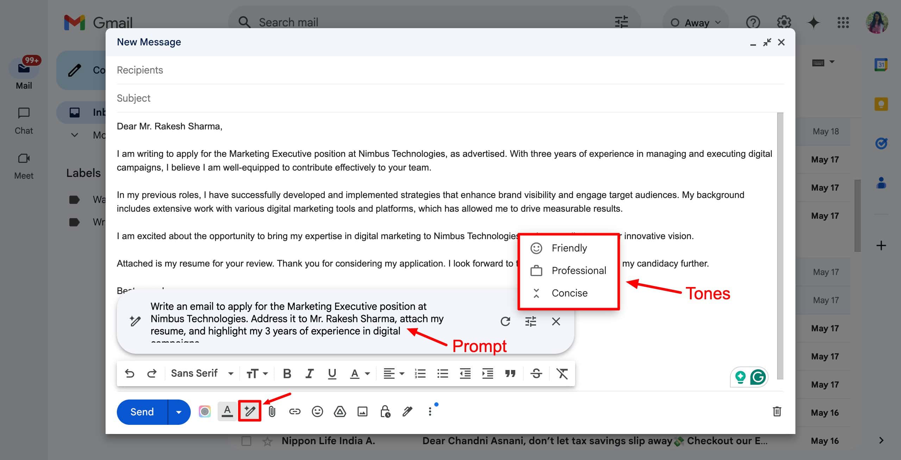Toggle confidential mode lock icon
Screen dimensions: 901x460
[x=385, y=411]
